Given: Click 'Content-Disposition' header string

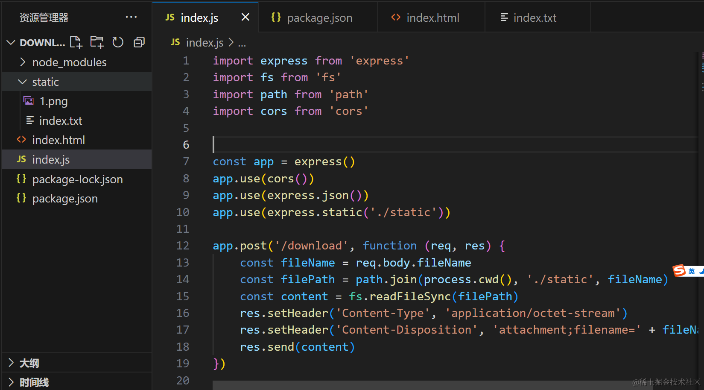Looking at the screenshot, I should pyautogui.click(x=407, y=330).
